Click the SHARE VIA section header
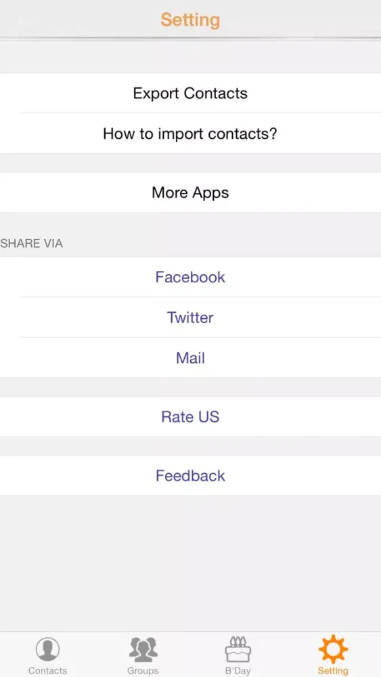The width and height of the screenshot is (381, 677). click(32, 244)
